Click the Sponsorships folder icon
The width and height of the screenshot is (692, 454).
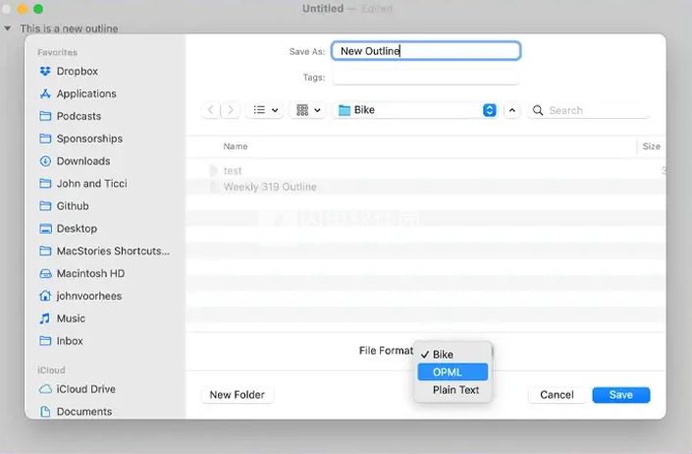(45, 139)
